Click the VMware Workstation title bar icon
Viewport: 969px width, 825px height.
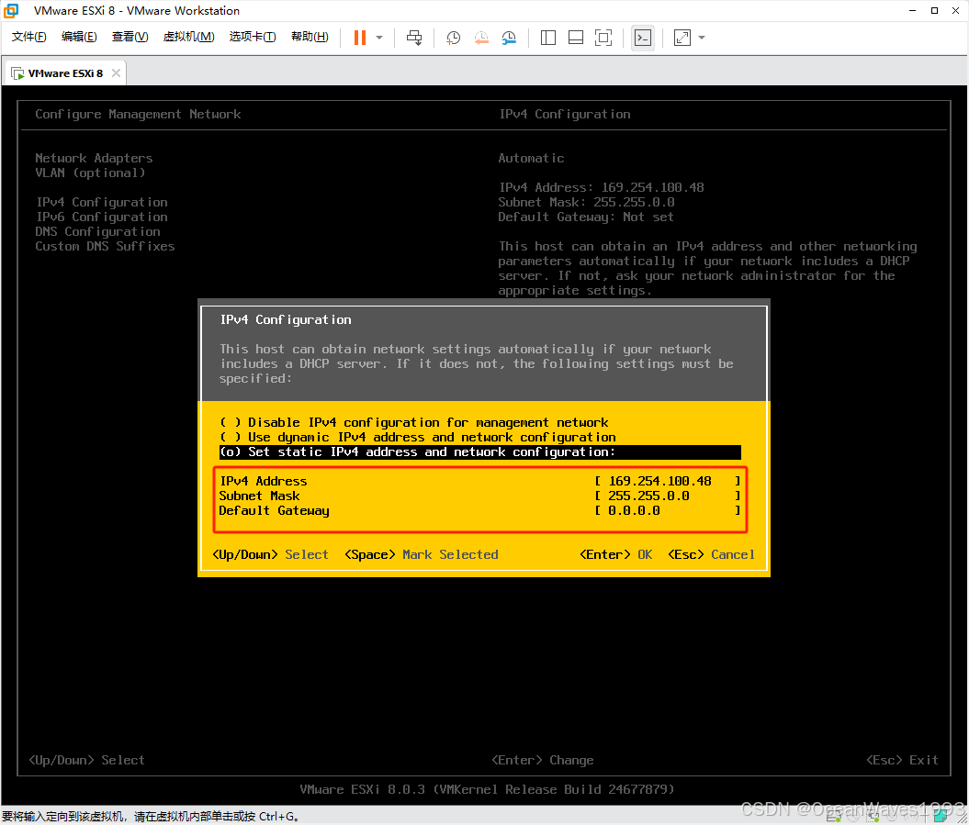click(11, 10)
